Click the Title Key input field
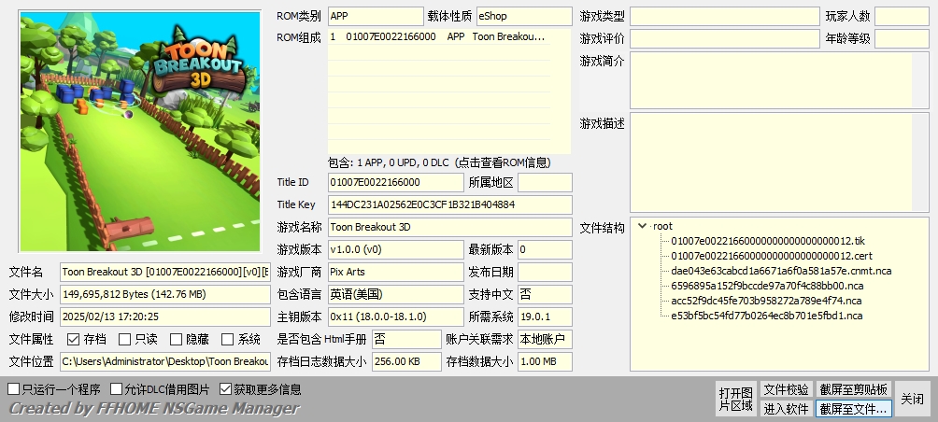 pos(449,204)
